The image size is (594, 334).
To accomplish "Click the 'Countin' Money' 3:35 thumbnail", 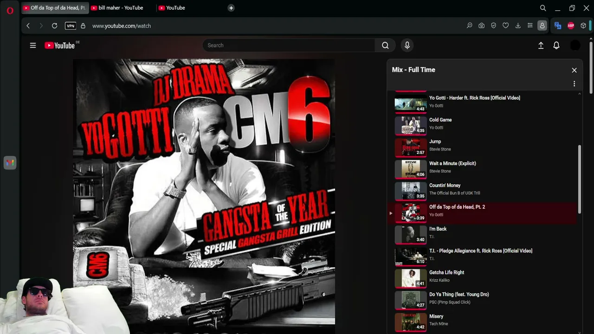I will tap(411, 190).
